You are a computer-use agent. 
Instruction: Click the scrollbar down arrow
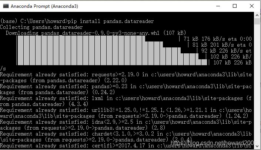point(257,146)
